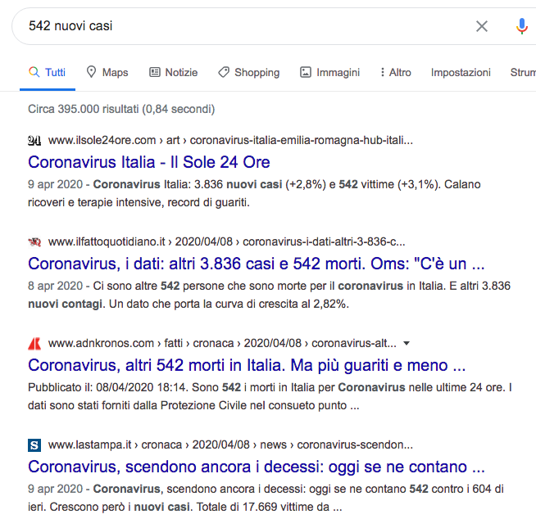
Task: Select the Tutti results tab
Action: pyautogui.click(x=48, y=72)
